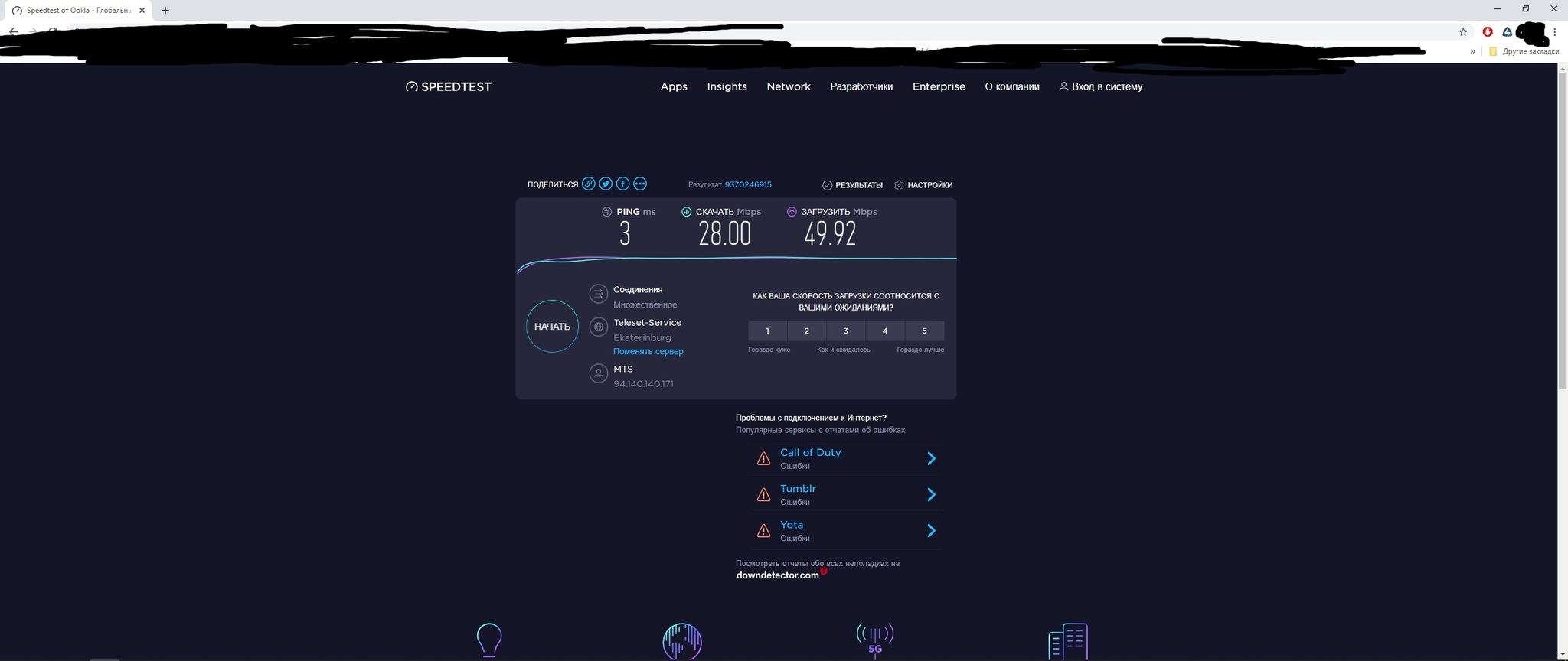Click the upload speed value 49.92
Image resolution: width=1568 pixels, height=661 pixels.
click(x=830, y=233)
